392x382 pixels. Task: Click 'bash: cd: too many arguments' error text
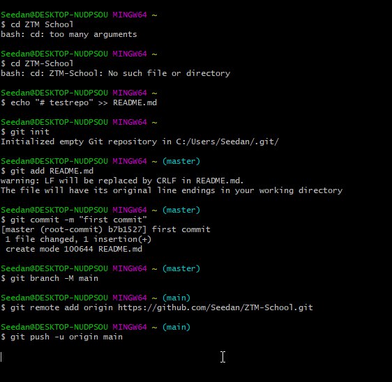[69, 34]
